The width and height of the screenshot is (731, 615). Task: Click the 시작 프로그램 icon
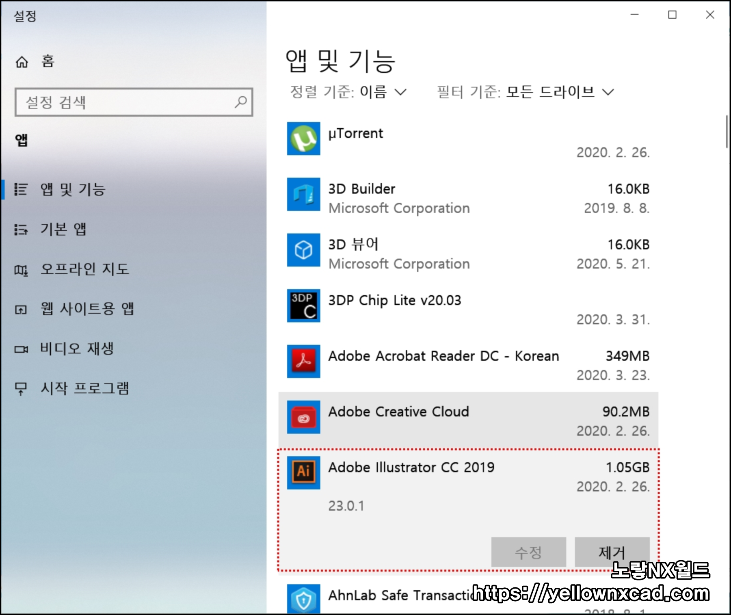coord(21,389)
